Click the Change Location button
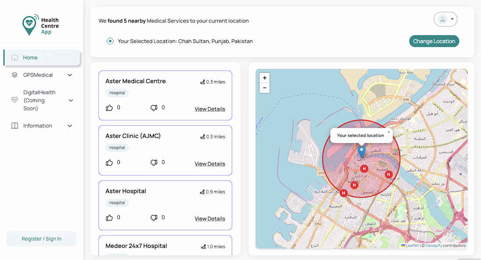The height and width of the screenshot is (260, 481). pyautogui.click(x=434, y=41)
